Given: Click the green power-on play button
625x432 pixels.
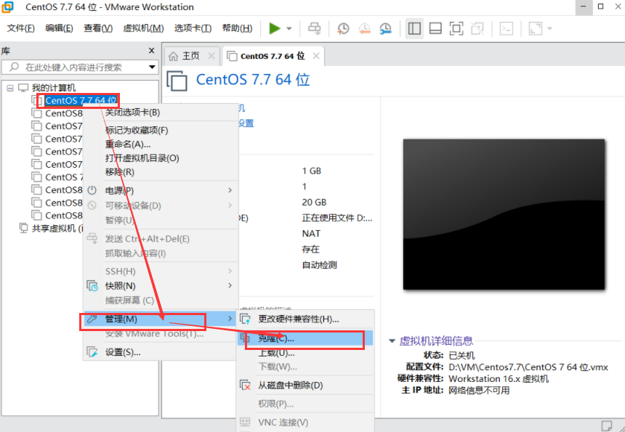Looking at the screenshot, I should [x=275, y=28].
